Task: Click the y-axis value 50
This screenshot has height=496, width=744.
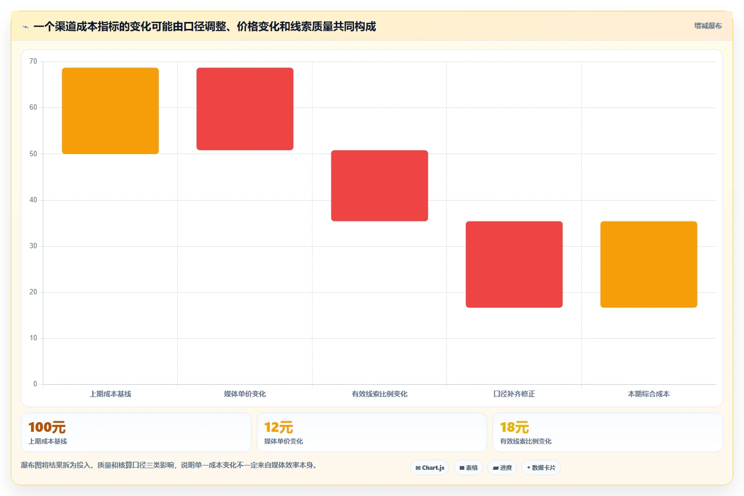Action: 33,154
